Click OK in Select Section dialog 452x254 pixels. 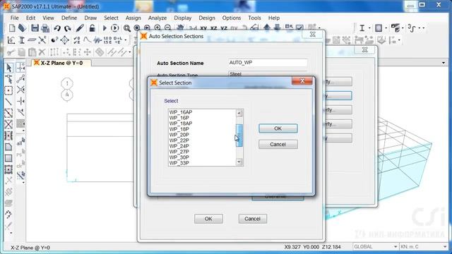click(278, 128)
